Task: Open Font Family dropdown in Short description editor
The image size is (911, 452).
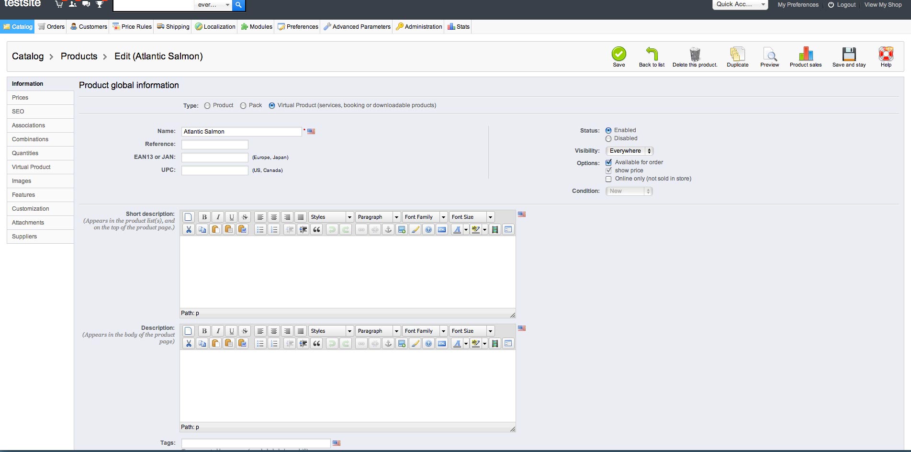Action: point(425,217)
